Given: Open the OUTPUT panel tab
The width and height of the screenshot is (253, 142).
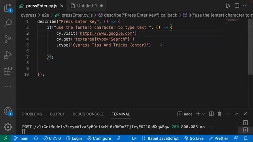Looking at the screenshot, I should pyautogui.click(x=57, y=114).
